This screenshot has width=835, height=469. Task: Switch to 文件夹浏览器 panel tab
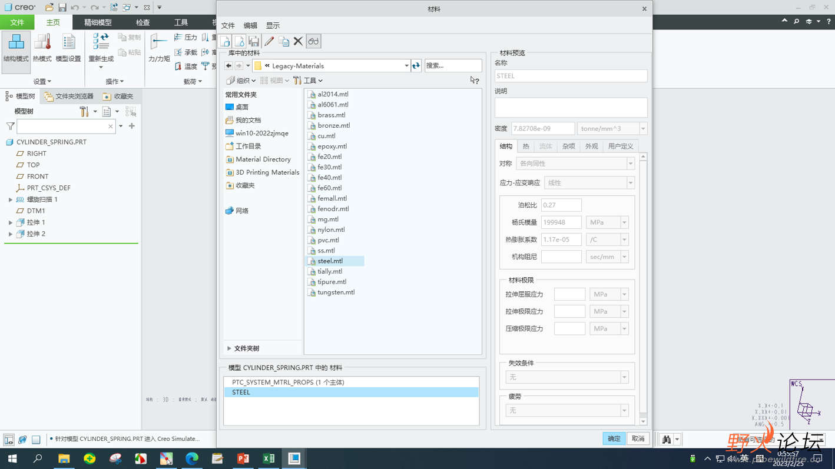[x=69, y=96]
